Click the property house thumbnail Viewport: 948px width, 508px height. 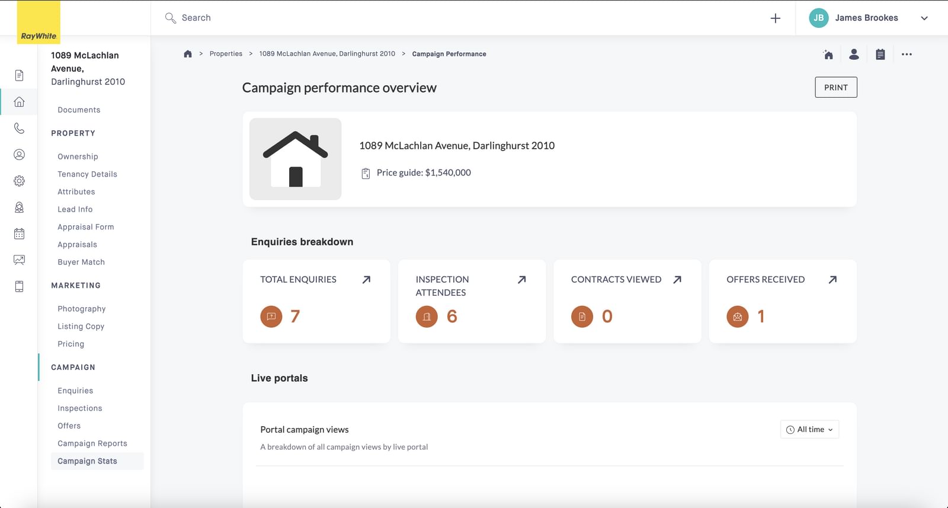pos(295,159)
